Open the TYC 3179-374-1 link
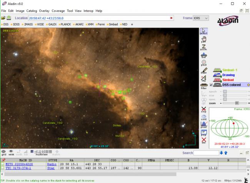Screen dimensions: 250x183 [x=19, y=168]
